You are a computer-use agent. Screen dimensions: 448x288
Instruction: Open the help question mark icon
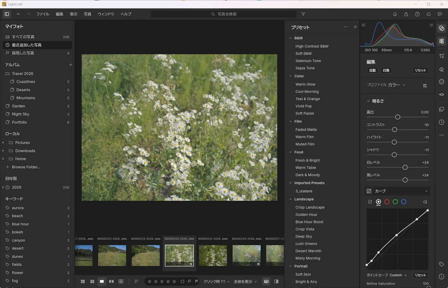417,14
